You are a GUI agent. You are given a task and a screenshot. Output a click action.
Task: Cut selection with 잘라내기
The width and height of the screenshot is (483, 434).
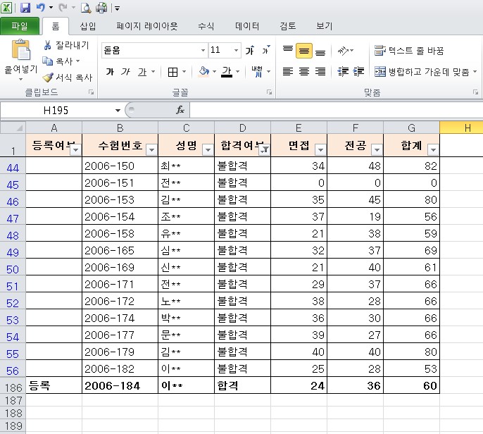pos(66,45)
